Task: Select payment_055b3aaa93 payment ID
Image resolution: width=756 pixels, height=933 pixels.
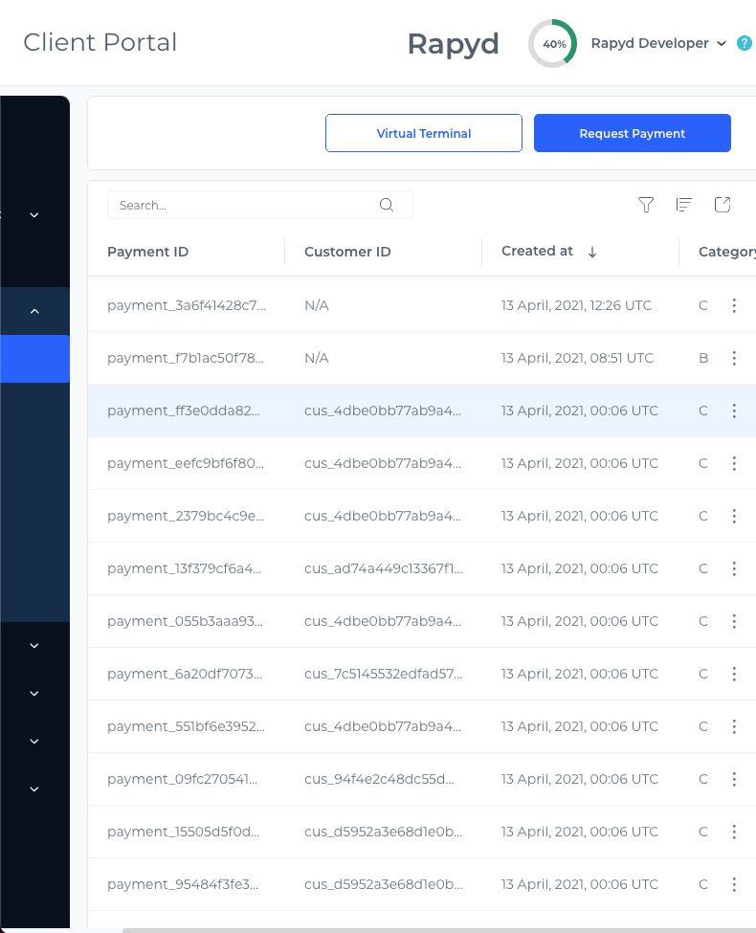Action: pyautogui.click(x=185, y=621)
